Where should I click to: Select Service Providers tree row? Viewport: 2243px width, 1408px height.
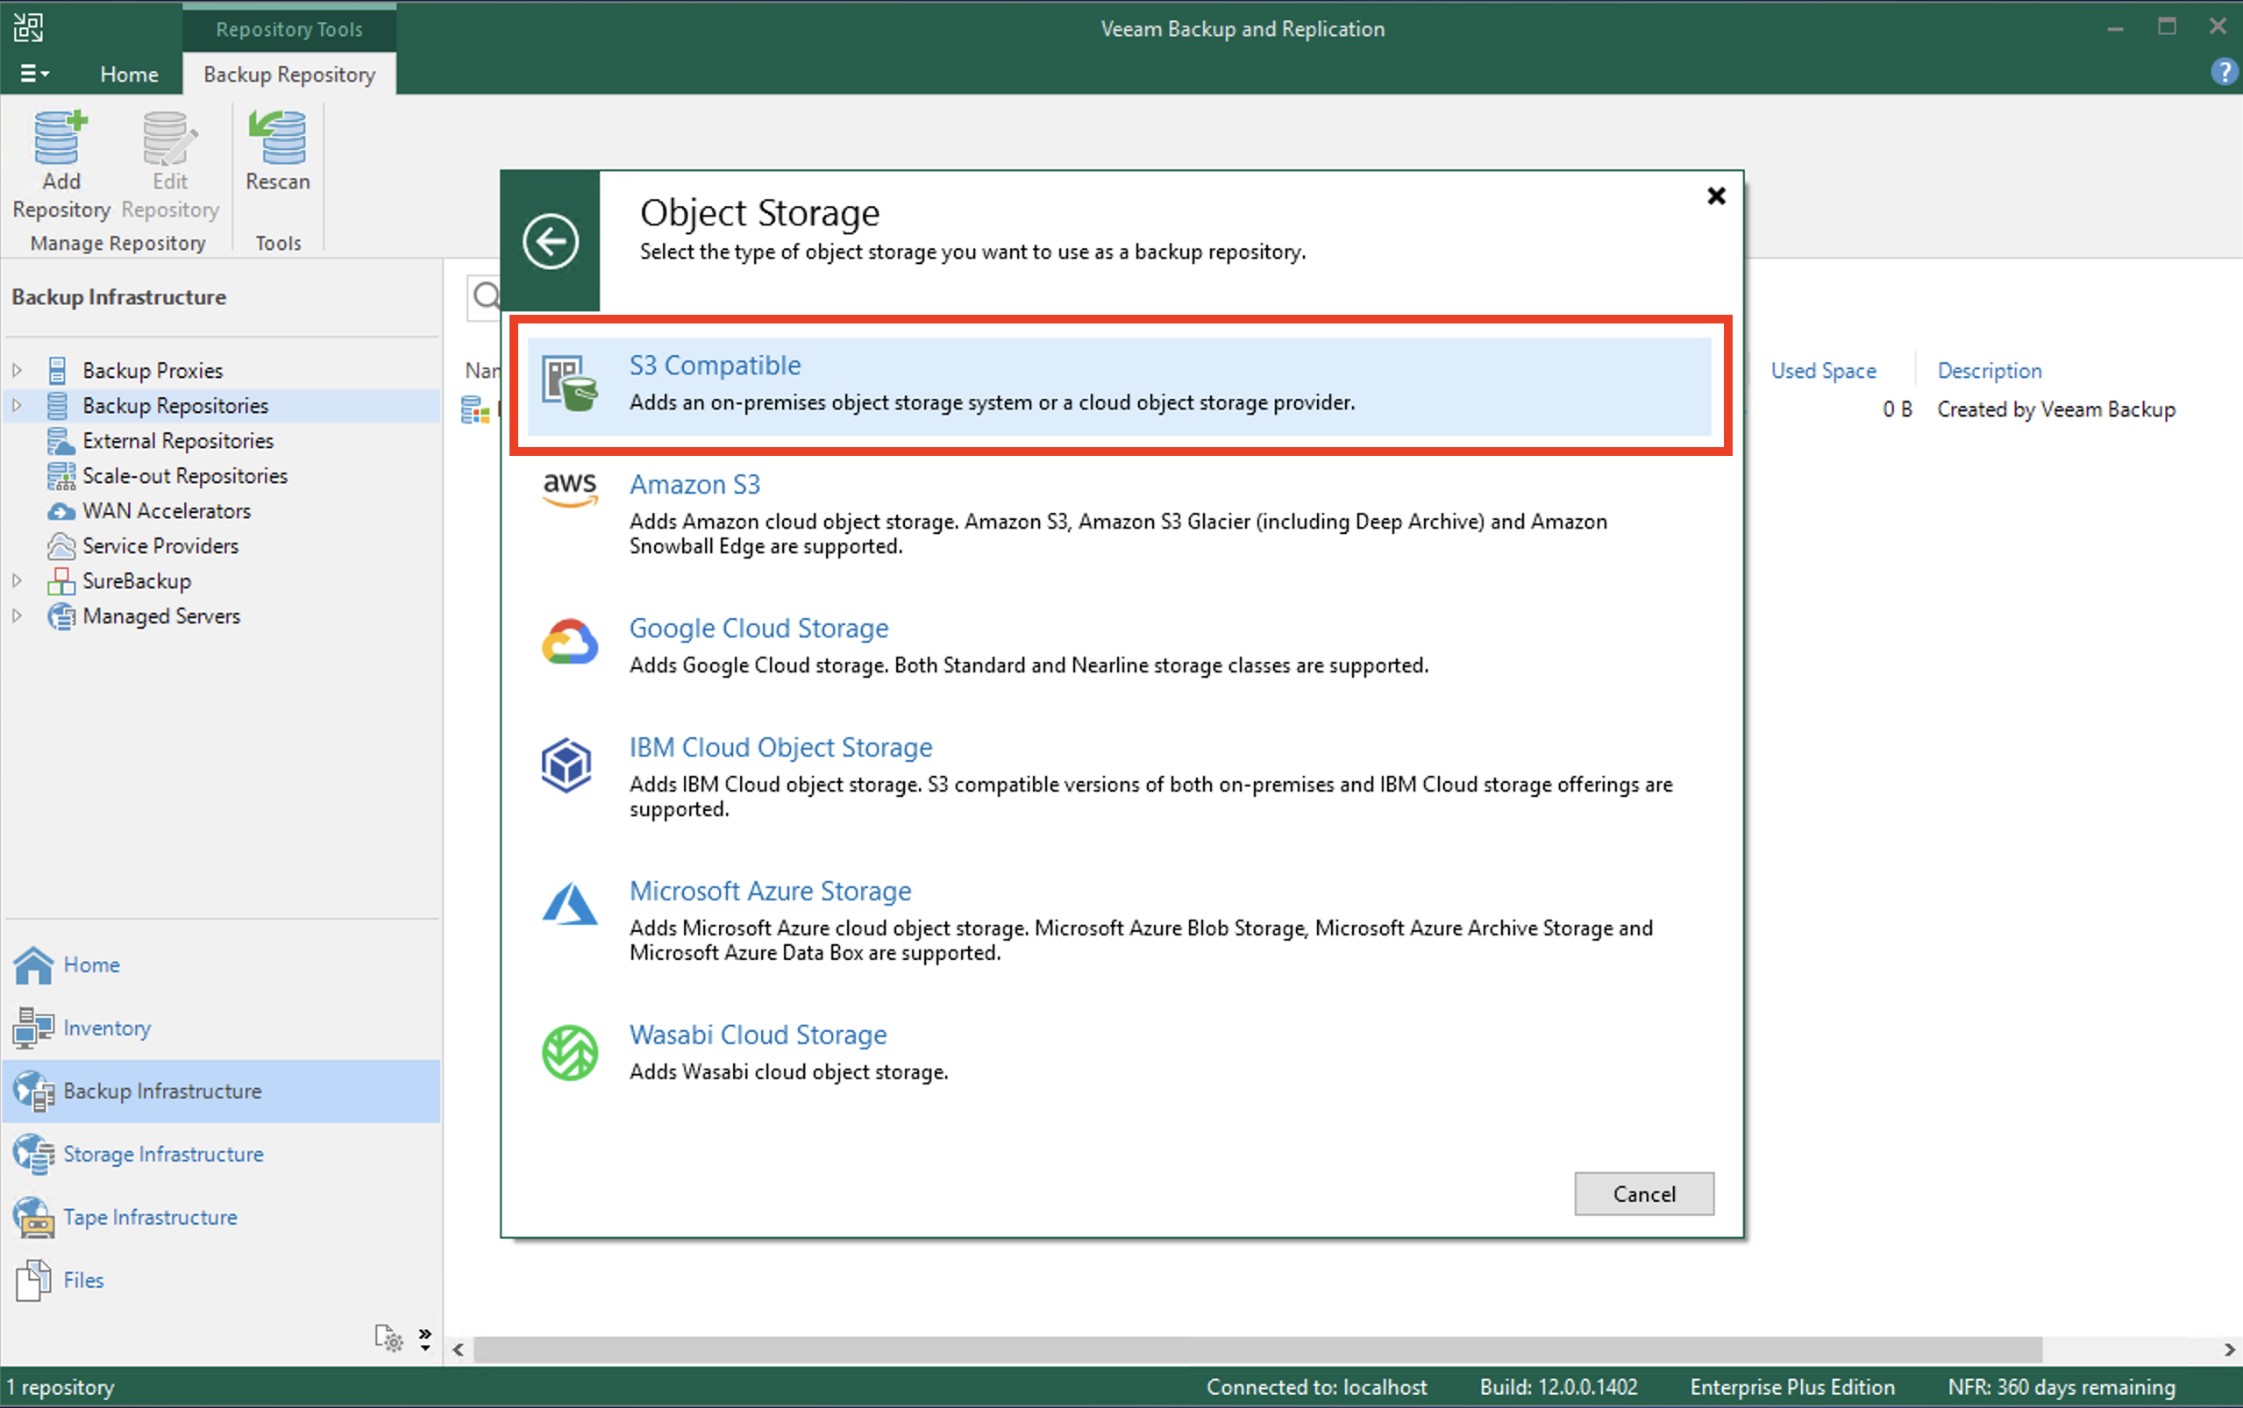[x=222, y=545]
